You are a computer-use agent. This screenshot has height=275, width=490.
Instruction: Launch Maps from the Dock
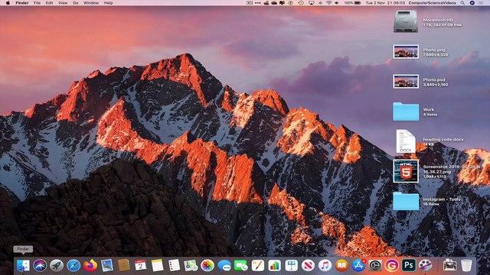(191, 266)
